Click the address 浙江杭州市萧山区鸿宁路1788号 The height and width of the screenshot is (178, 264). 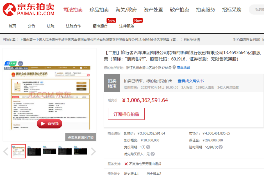coord(149,68)
